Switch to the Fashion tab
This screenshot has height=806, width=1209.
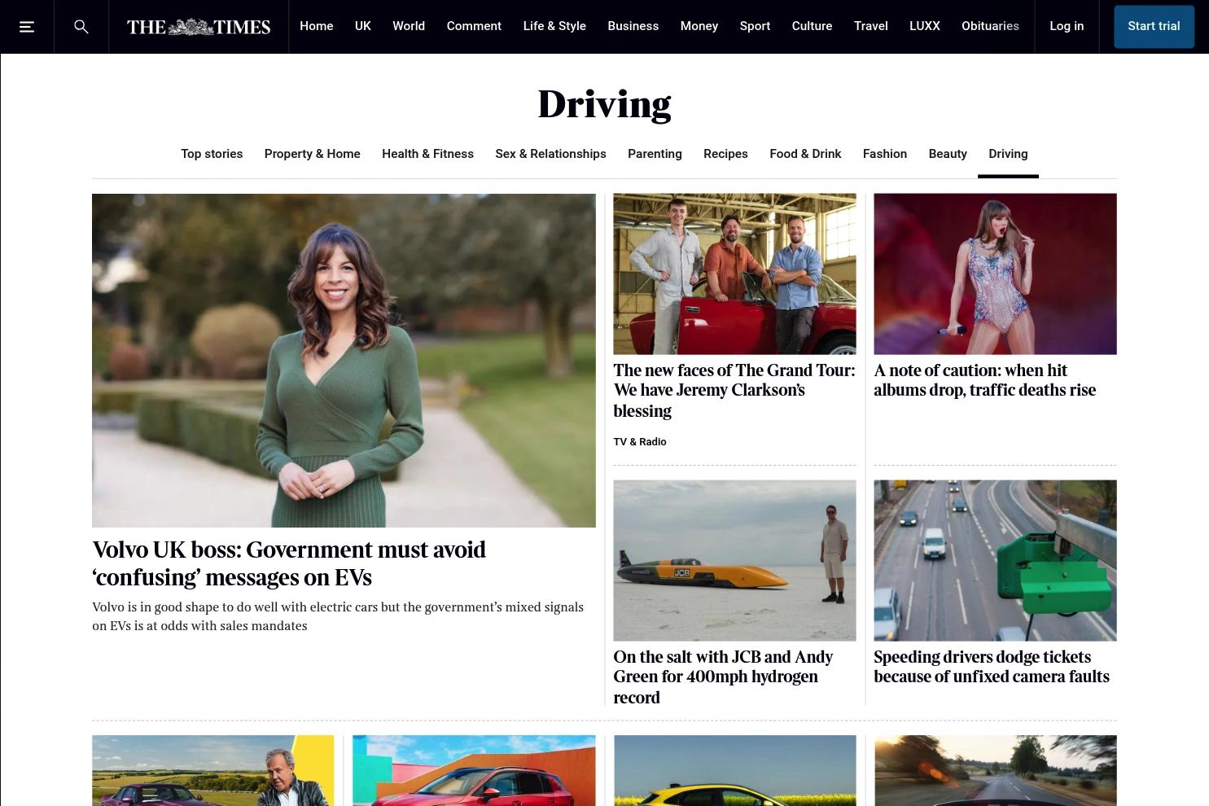point(885,154)
